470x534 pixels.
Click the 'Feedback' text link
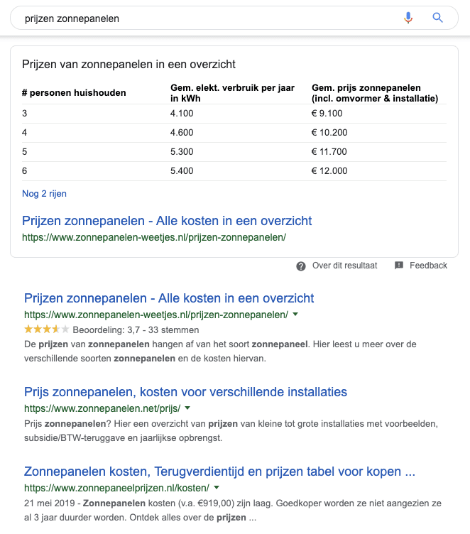tap(428, 266)
